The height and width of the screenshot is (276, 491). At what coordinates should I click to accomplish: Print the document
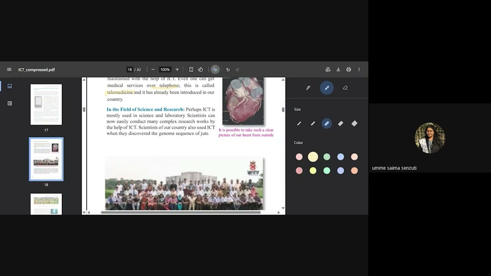349,69
